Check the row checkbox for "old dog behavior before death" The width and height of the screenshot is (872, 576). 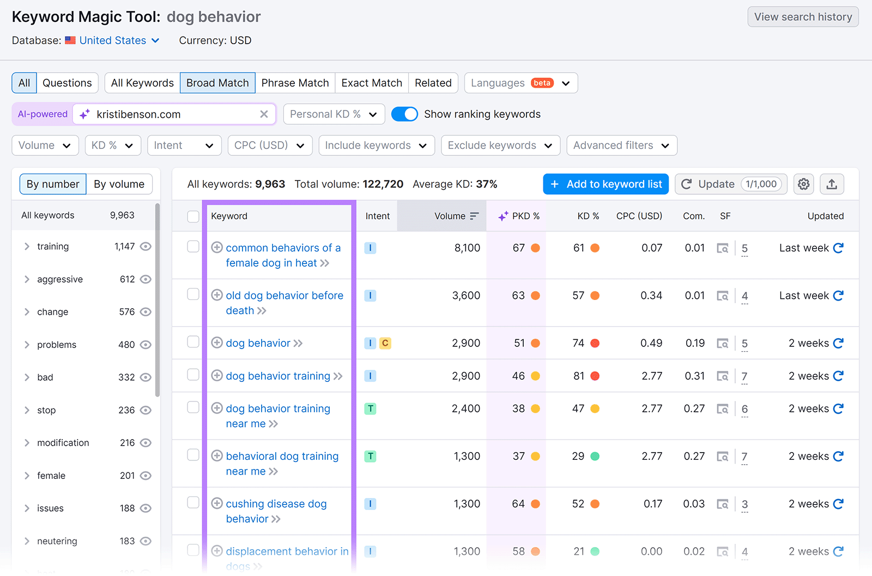coord(193,294)
